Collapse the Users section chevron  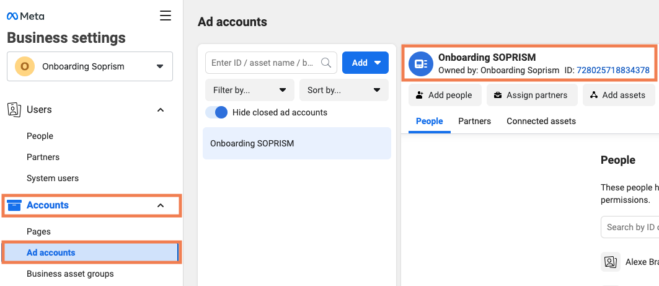160,110
